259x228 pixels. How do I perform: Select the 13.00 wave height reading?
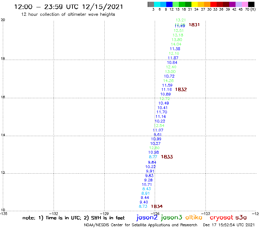[170, 72]
